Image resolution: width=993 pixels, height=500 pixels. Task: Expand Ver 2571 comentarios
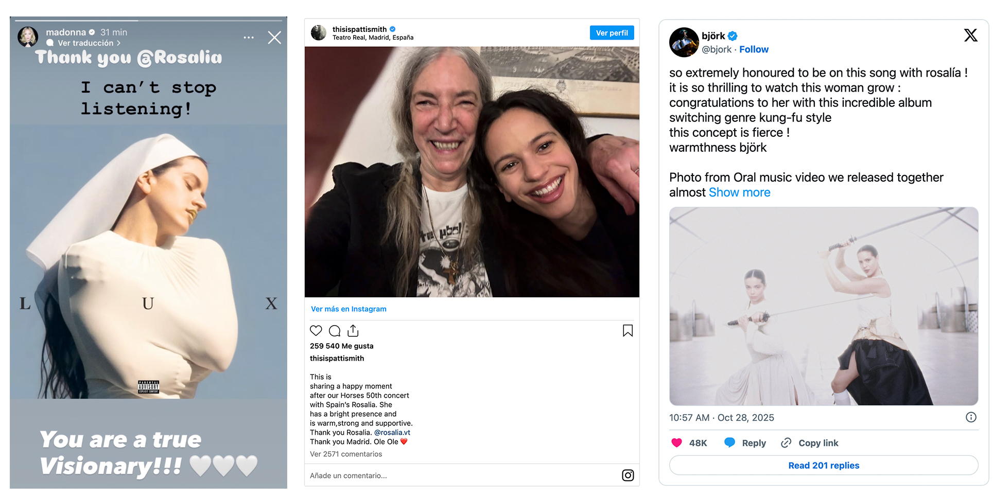pos(346,454)
